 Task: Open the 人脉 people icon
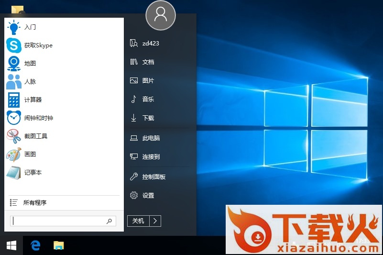(14, 81)
